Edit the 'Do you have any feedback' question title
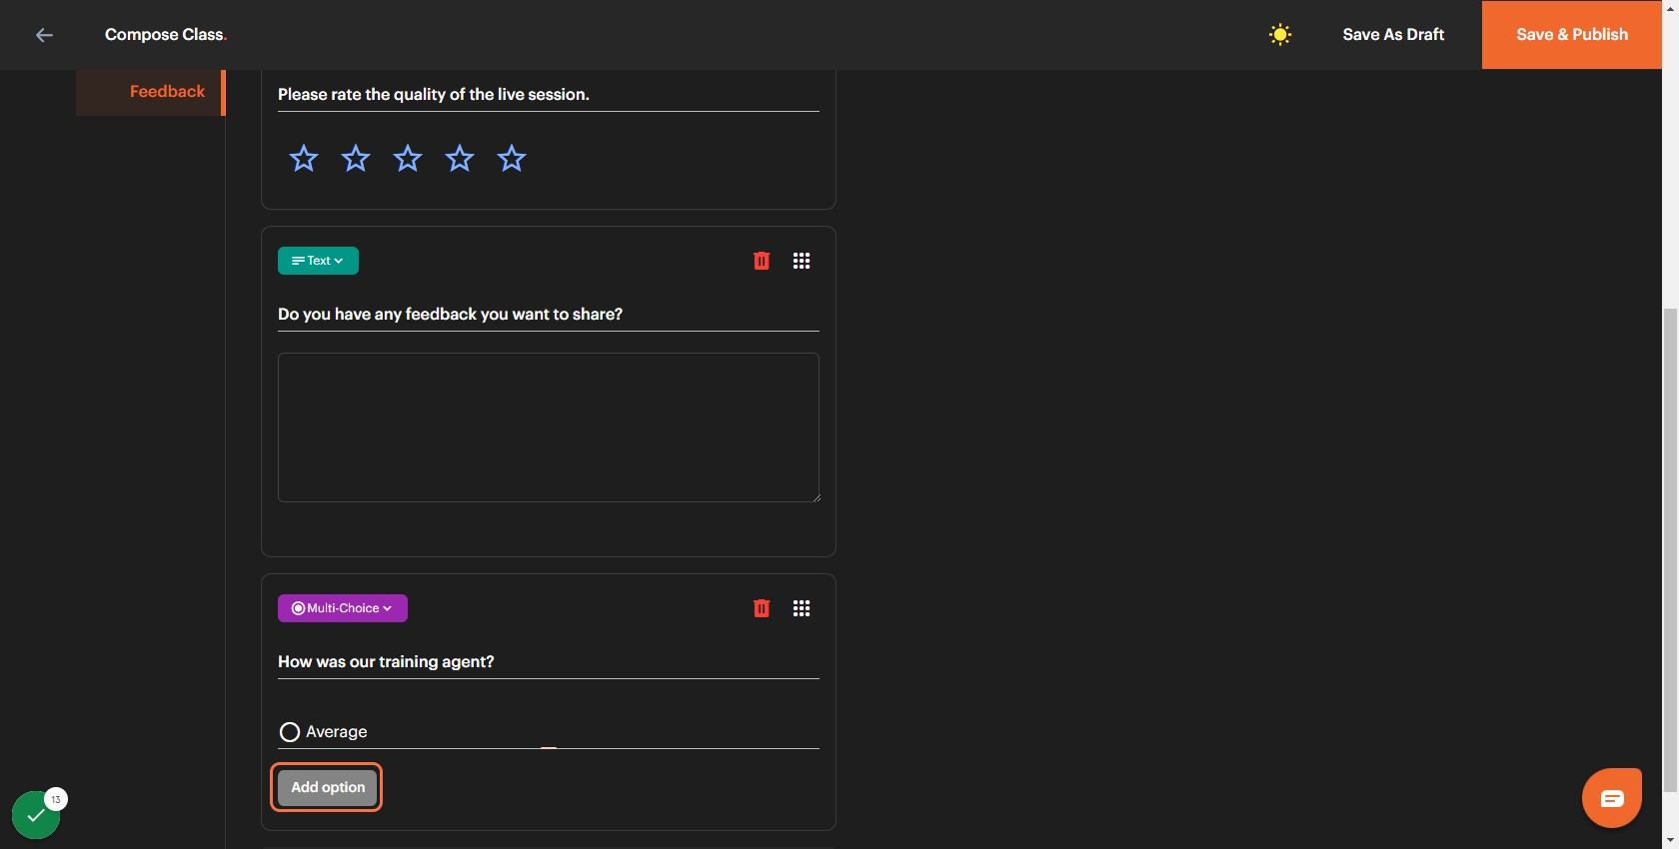The width and height of the screenshot is (1679, 849). click(549, 315)
